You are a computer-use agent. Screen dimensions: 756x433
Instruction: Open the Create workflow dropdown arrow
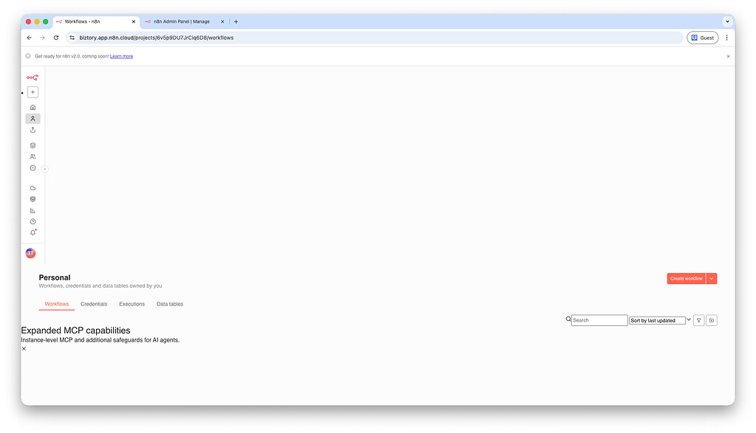(x=711, y=278)
